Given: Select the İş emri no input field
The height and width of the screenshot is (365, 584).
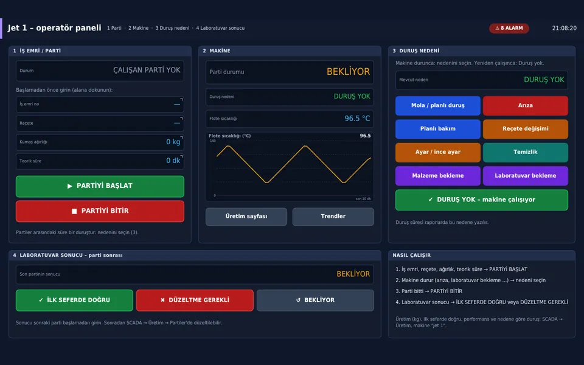Looking at the screenshot, I should 100,104.
